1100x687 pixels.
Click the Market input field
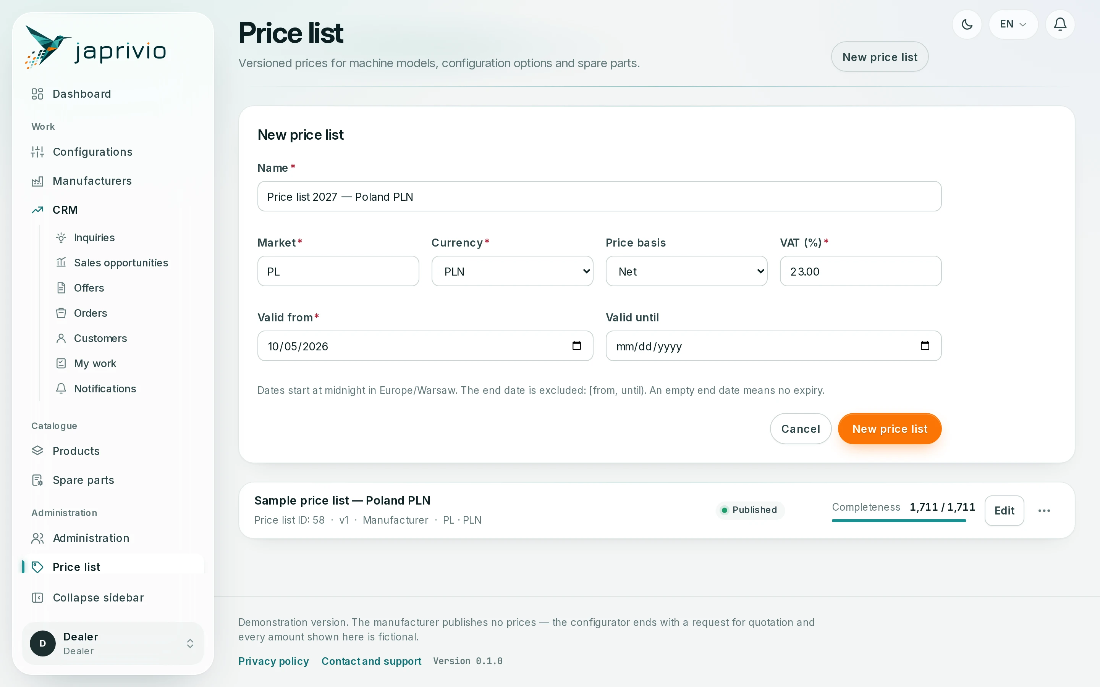[x=338, y=271]
